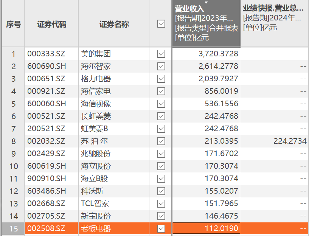Click sort arrow on 营业收入 column header
Screen dimensions: 309x236
(x=206, y=2)
